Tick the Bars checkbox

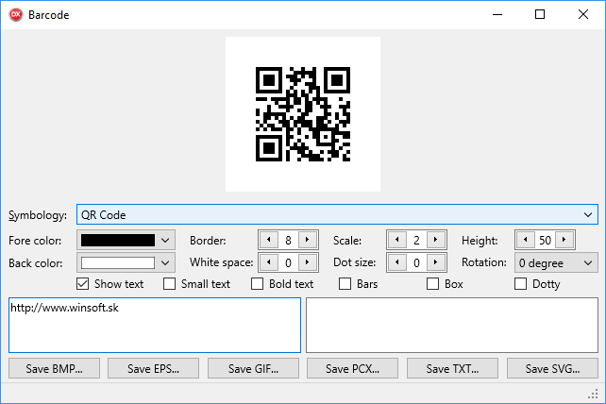tap(345, 284)
